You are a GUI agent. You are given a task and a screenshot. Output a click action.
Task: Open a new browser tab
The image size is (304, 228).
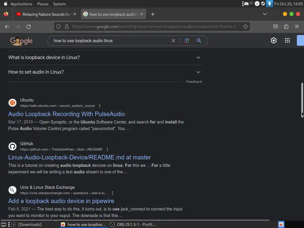click(153, 14)
